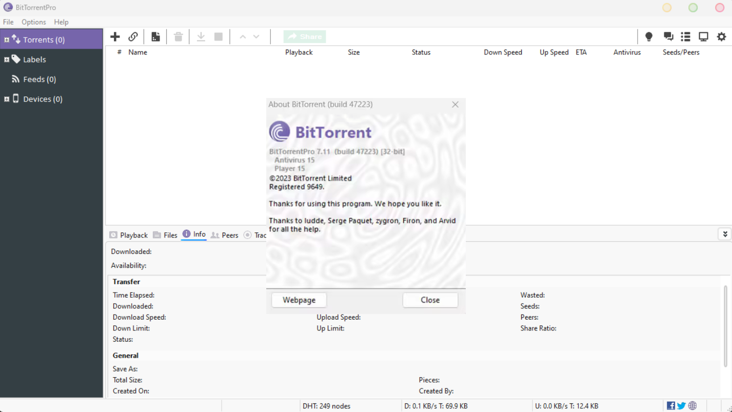Viewport: 732px width, 412px height.
Task: Click the Add Torrent from URL link icon
Action: [x=133, y=36]
